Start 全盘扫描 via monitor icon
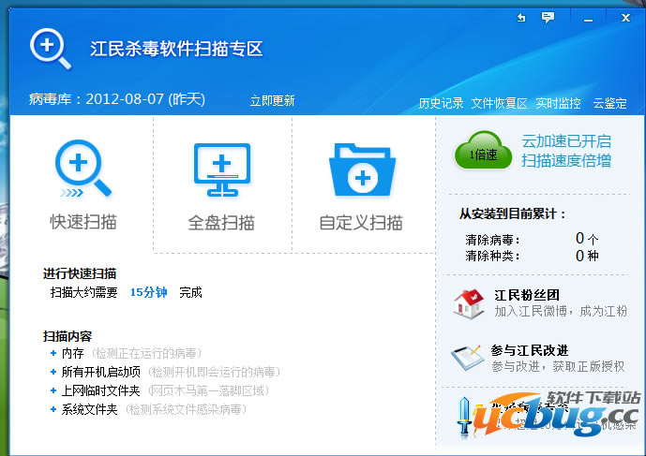Image resolution: width=646 pixels, height=456 pixels. tap(222, 169)
